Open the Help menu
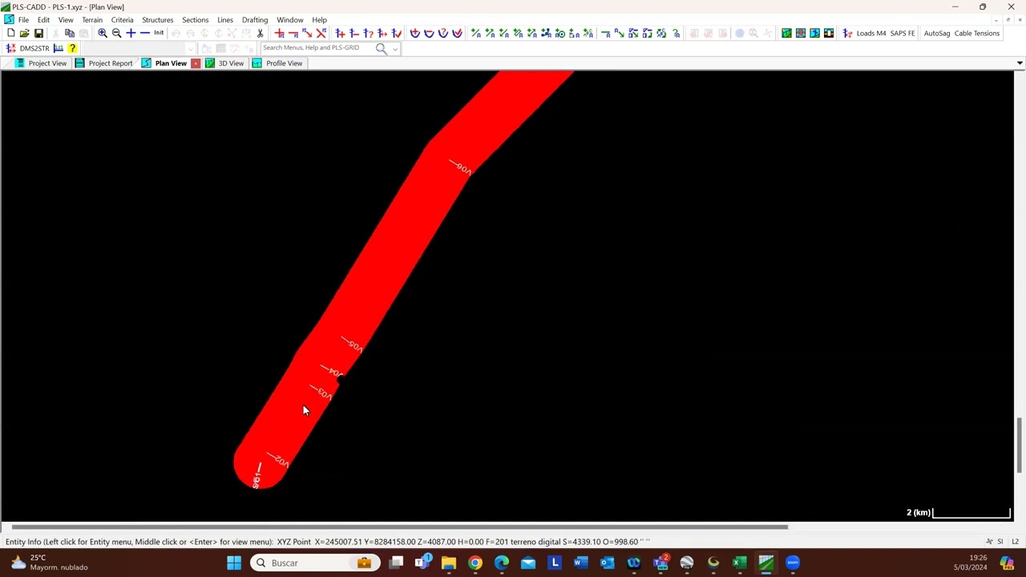Viewport: 1026px width, 577px height. click(319, 20)
